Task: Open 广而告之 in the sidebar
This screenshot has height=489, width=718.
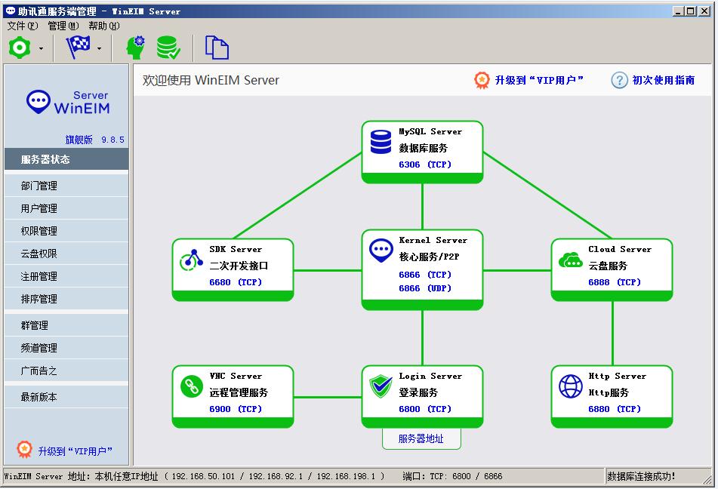Action: point(66,371)
